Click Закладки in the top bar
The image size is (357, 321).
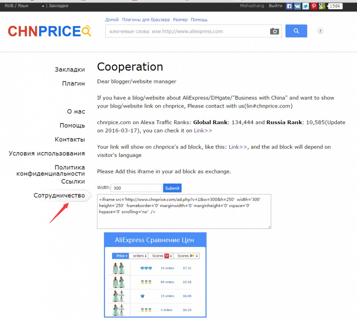pos(58,6)
